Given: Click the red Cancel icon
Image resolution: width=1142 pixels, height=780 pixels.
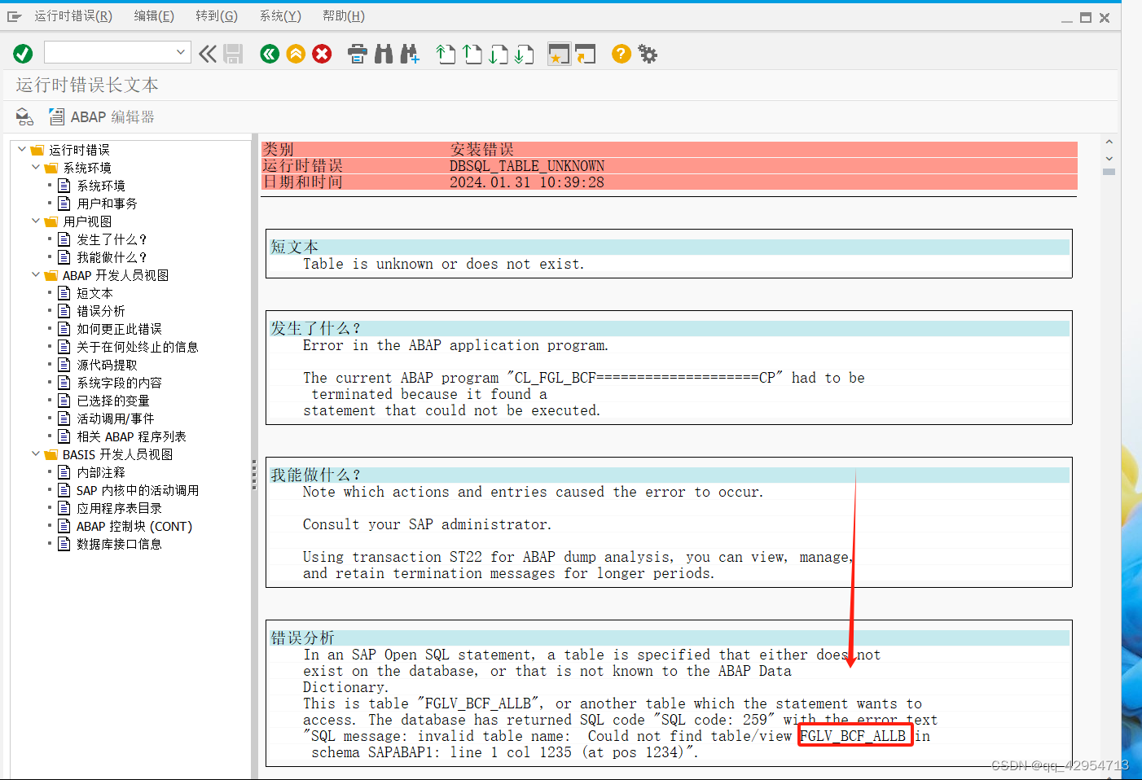Looking at the screenshot, I should click(321, 54).
